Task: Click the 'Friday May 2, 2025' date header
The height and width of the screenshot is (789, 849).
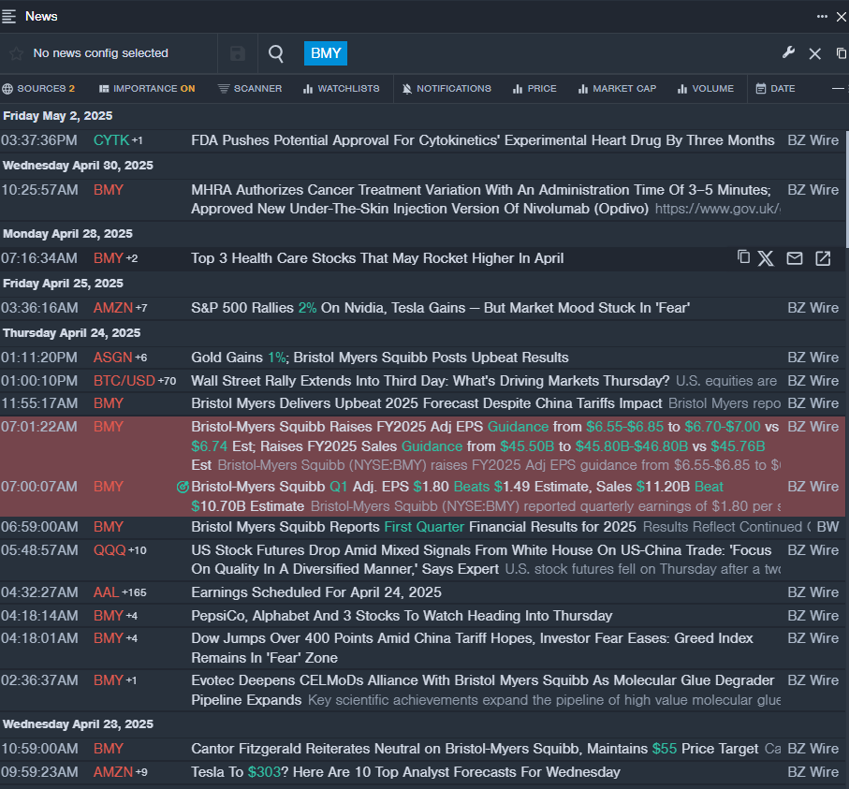Action: pyautogui.click(x=58, y=116)
